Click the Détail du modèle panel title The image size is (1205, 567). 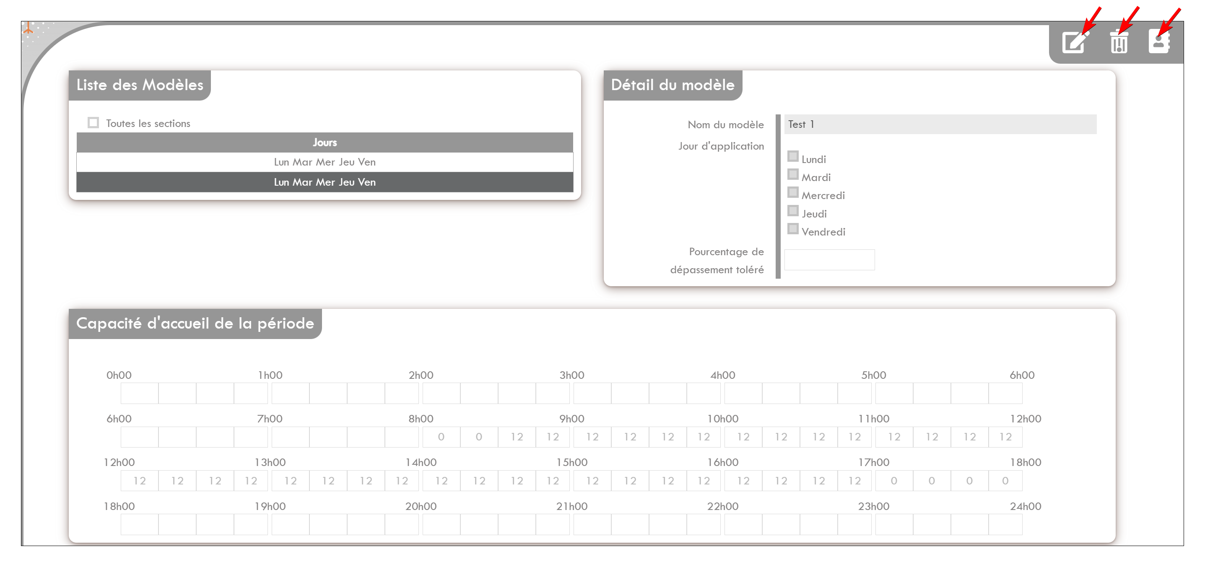pos(673,85)
